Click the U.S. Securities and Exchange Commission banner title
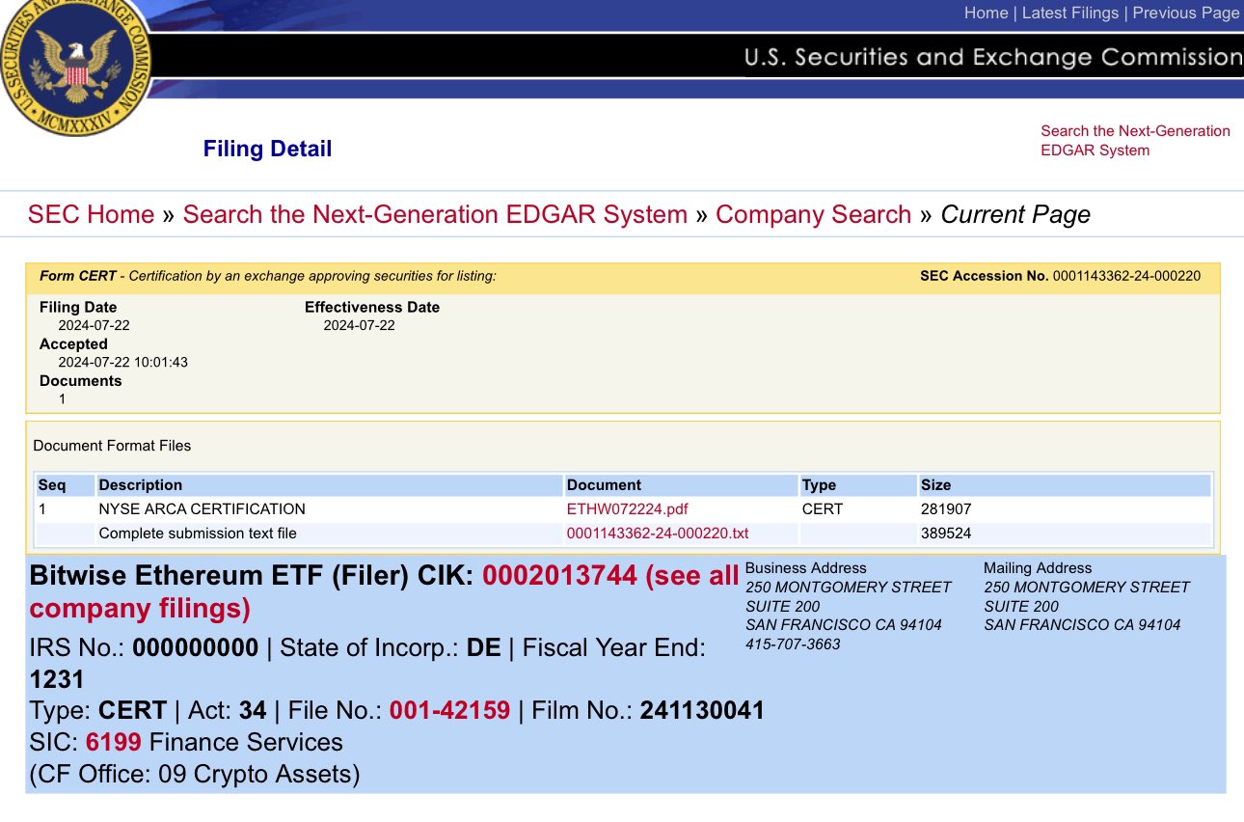The width and height of the screenshot is (1244, 822). tap(992, 57)
